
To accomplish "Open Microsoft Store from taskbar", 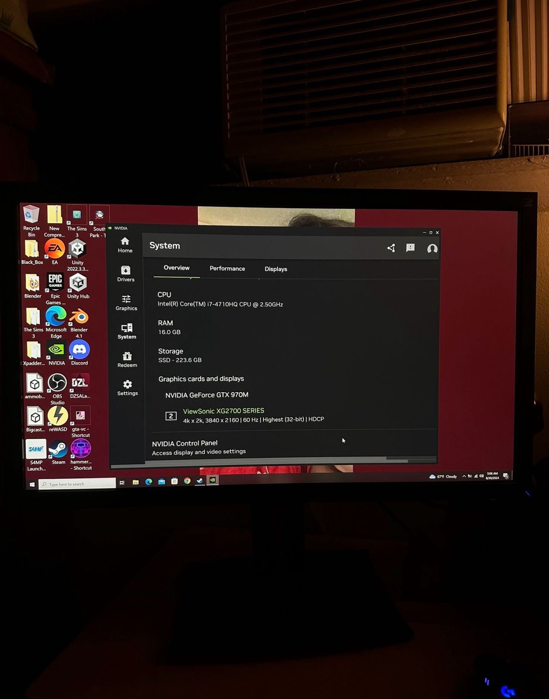I will [174, 481].
